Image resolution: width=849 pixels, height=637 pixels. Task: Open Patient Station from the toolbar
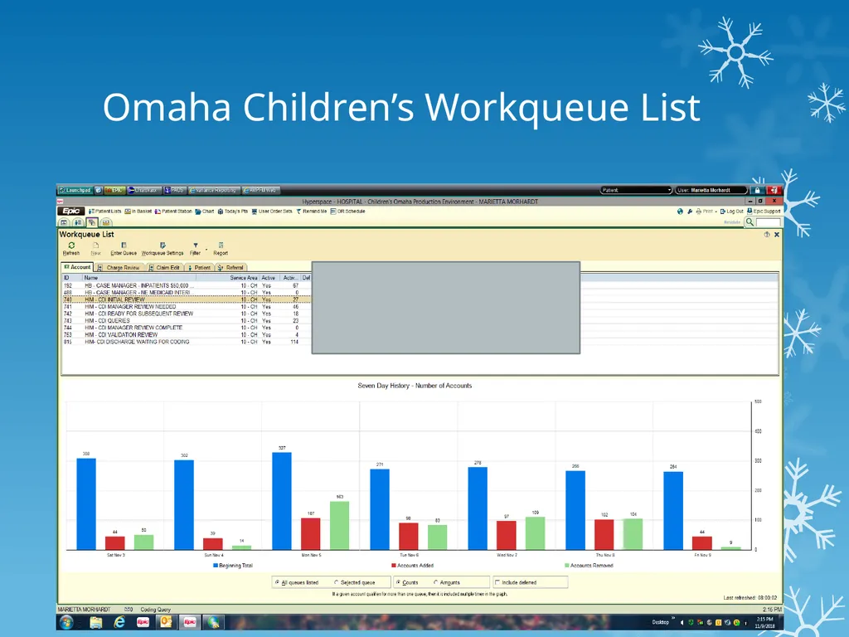click(173, 212)
